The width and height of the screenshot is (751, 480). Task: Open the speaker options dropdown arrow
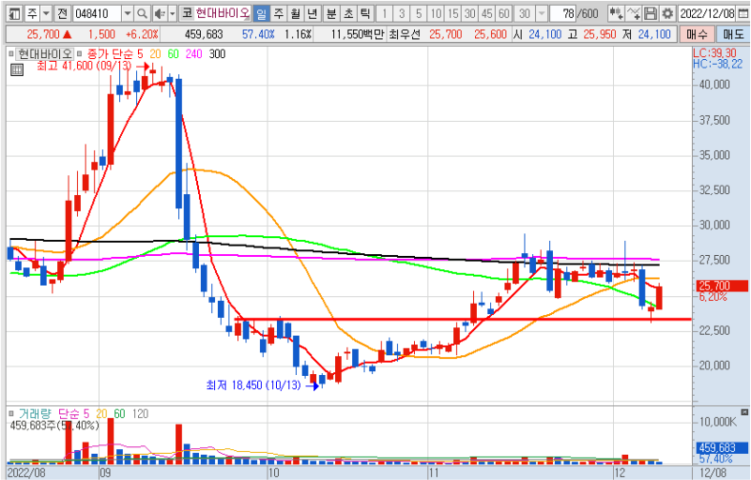click(x=173, y=13)
